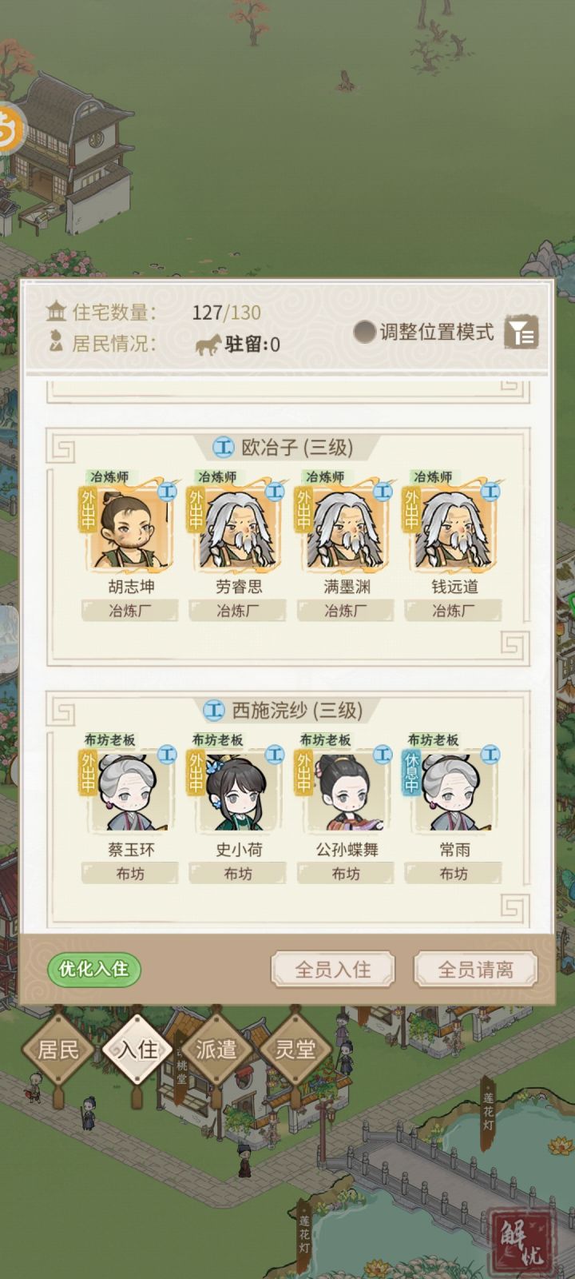Click the 优化入住 green button
The image size is (575, 1279).
click(x=93, y=969)
